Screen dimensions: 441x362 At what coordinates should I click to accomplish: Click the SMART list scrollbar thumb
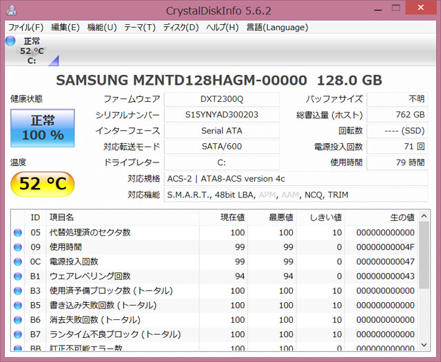[424, 255]
